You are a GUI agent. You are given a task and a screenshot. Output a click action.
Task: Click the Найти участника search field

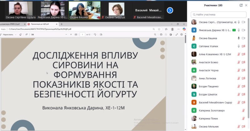tap(218, 14)
